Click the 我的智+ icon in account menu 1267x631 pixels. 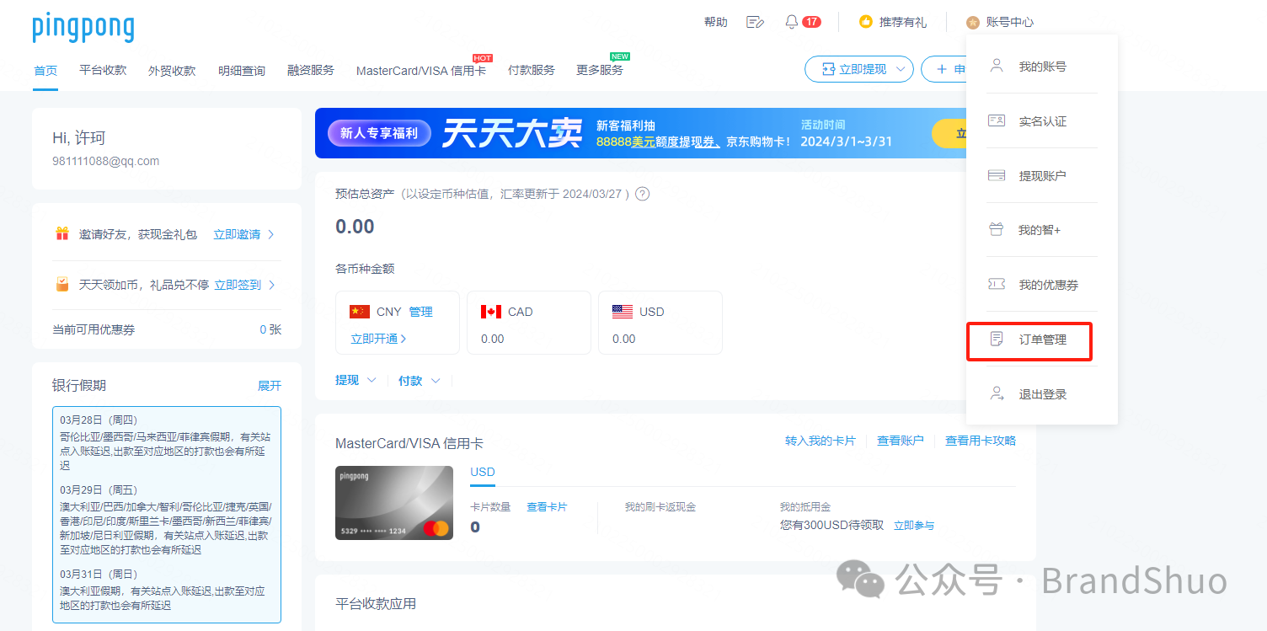(x=997, y=230)
